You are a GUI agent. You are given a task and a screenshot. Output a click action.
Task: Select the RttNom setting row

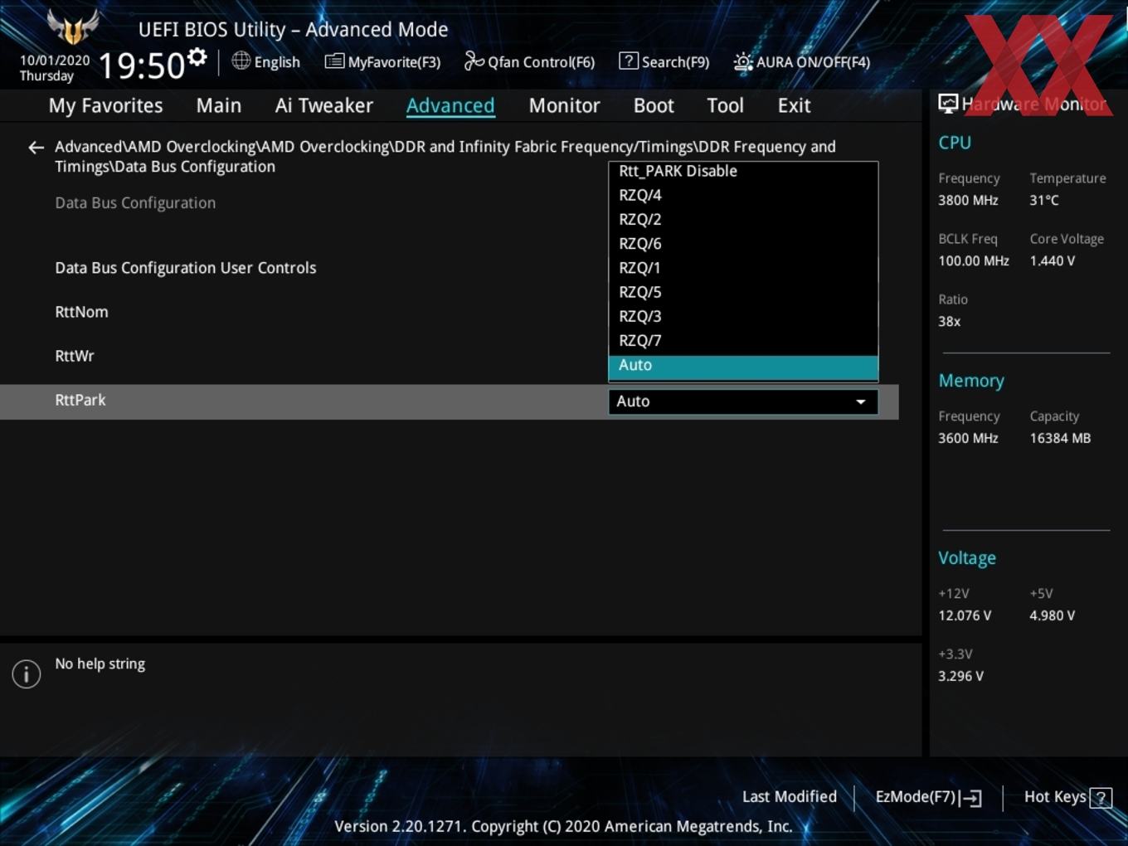coord(81,312)
